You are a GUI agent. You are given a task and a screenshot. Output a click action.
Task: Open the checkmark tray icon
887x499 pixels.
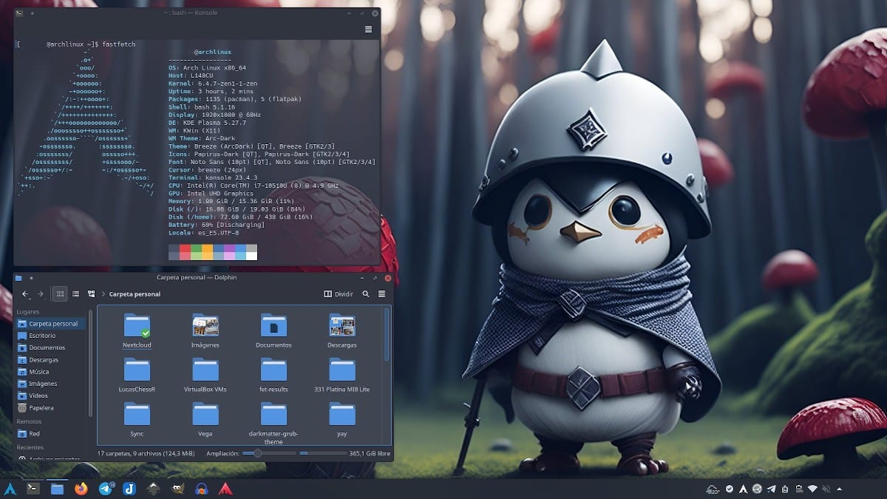coord(730,489)
